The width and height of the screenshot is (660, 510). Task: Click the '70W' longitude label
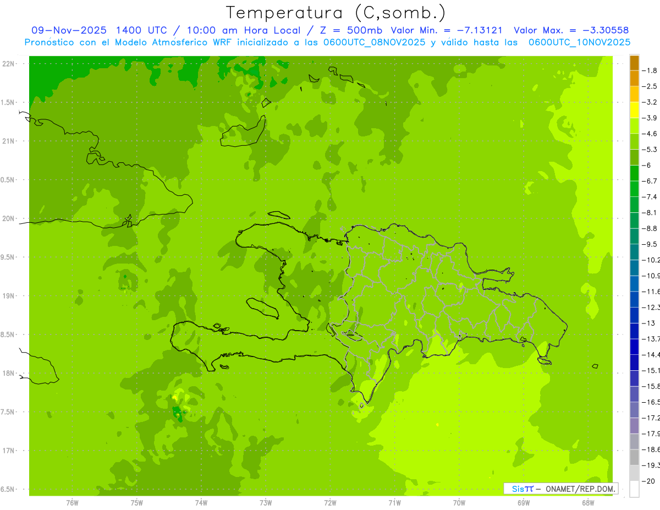[x=459, y=503]
